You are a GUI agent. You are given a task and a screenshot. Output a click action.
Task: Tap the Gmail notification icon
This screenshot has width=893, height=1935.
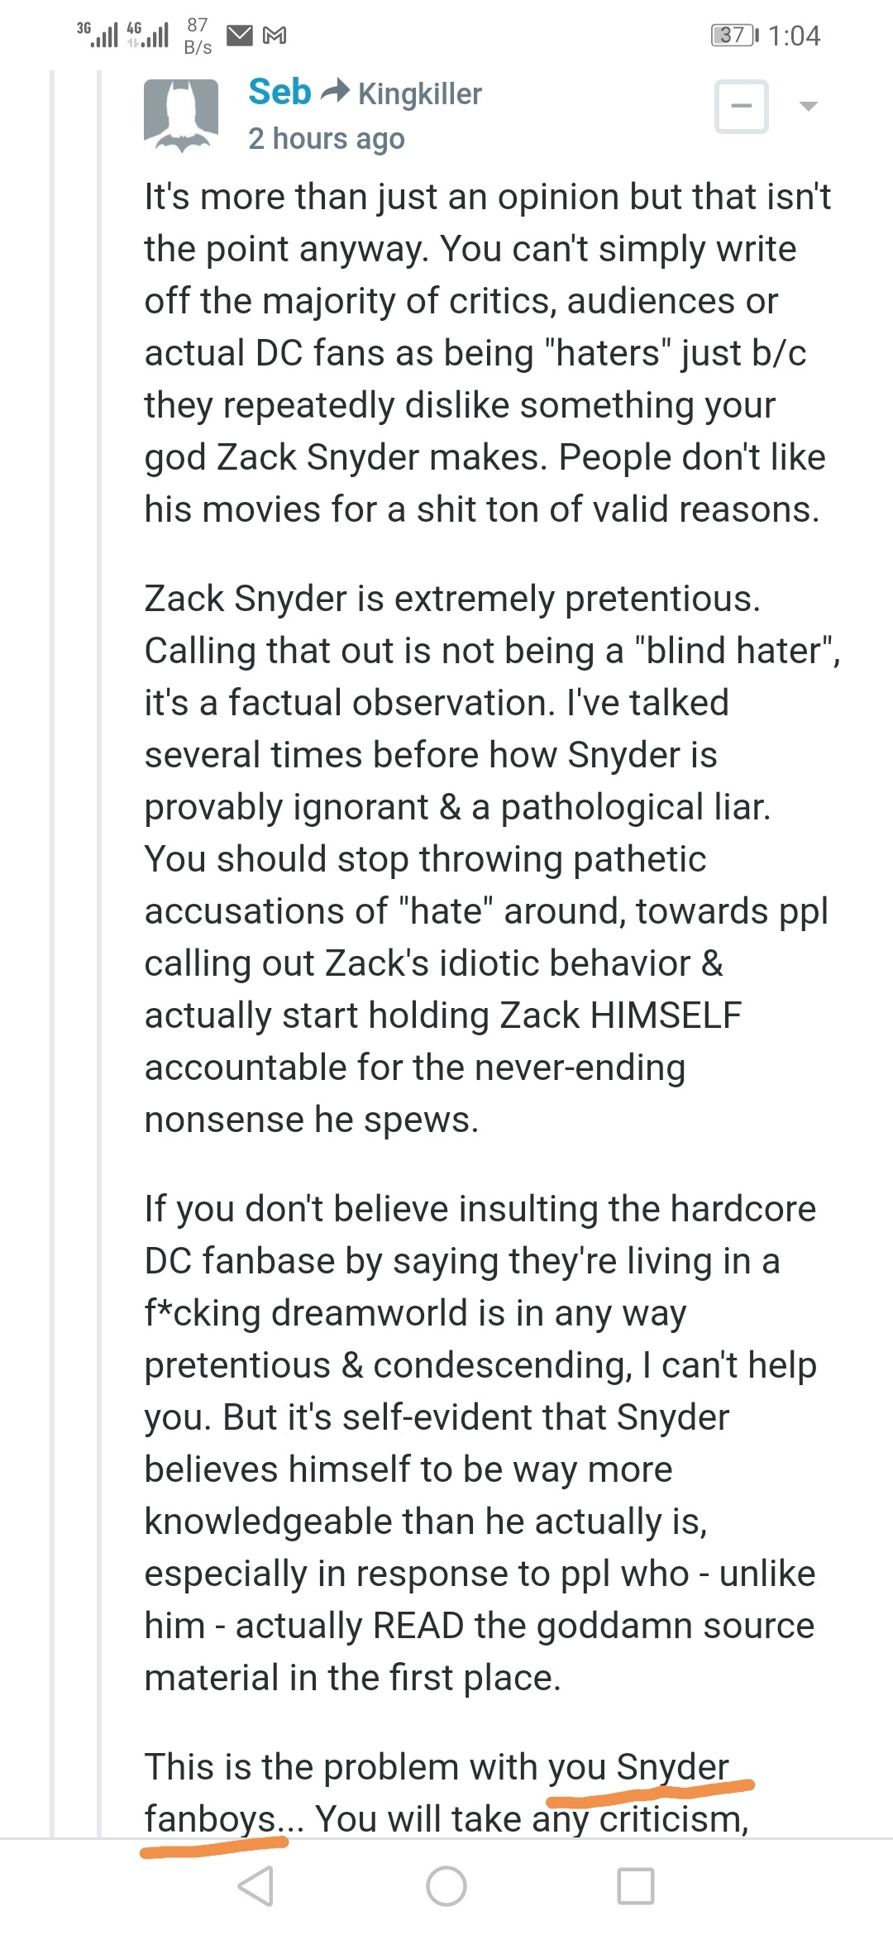tap(275, 36)
